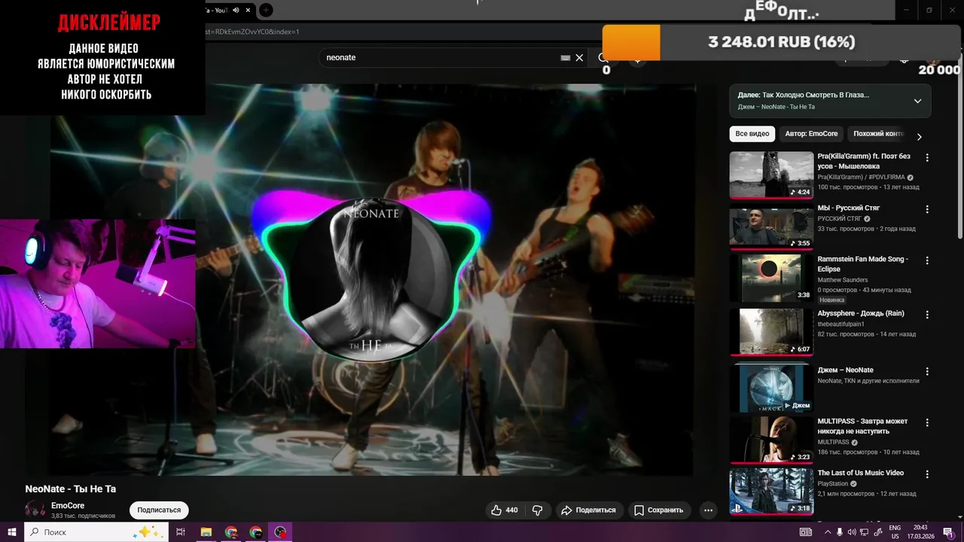Like the video (440 likes)
The width and height of the screenshot is (964, 542).
point(505,510)
